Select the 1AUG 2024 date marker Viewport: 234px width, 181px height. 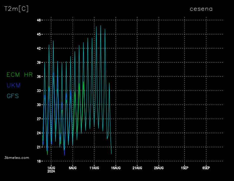pyautogui.click(x=51, y=169)
